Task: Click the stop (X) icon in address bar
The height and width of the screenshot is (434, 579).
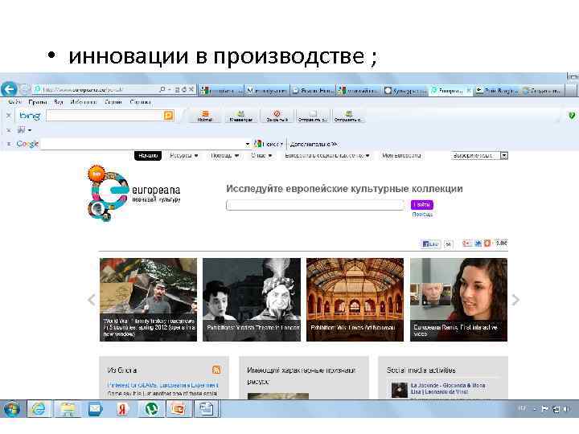Action: [x=191, y=90]
